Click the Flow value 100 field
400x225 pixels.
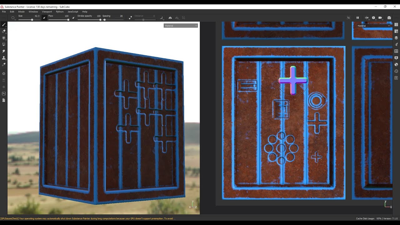point(67,16)
